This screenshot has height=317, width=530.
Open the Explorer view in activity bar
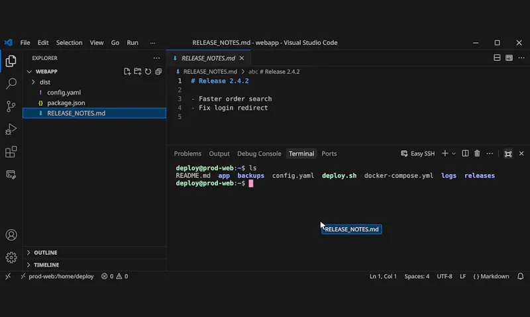click(11, 61)
